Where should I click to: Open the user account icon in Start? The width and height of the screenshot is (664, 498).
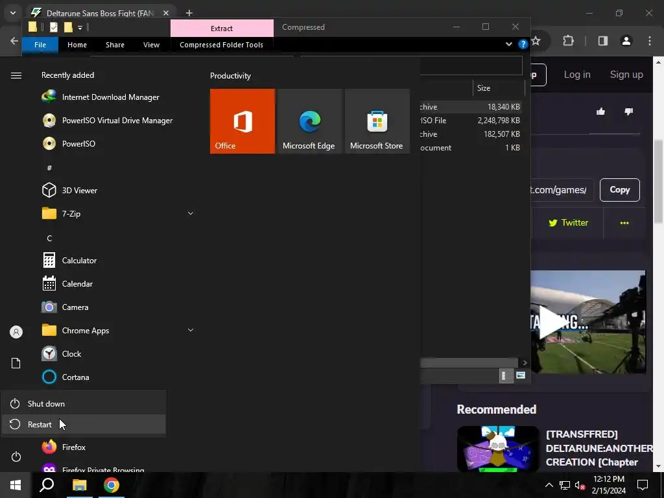[x=16, y=332]
